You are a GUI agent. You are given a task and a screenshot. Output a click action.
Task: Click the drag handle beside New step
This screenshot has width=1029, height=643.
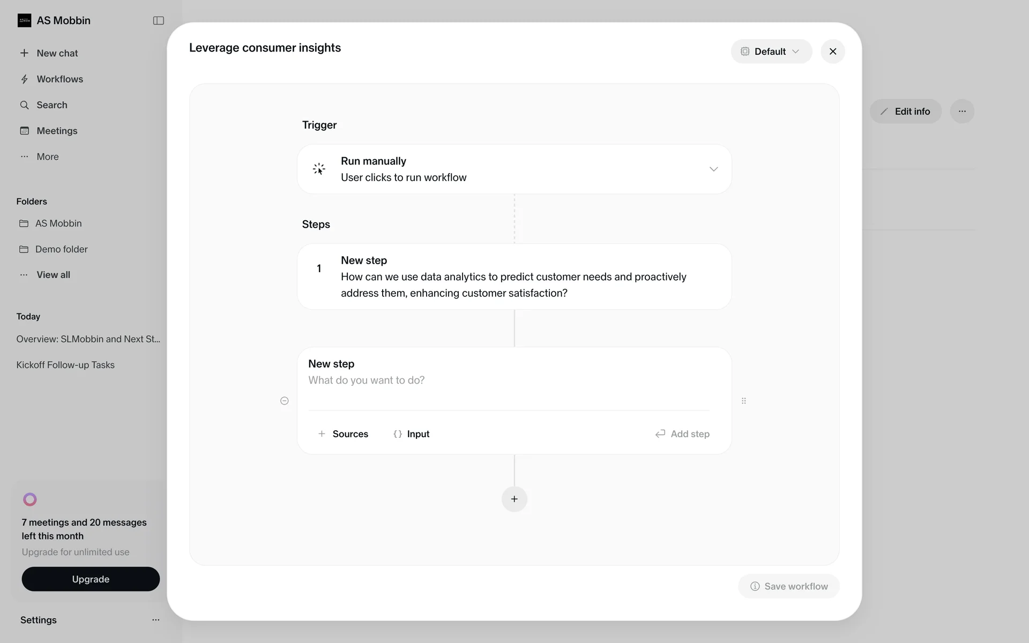click(743, 401)
